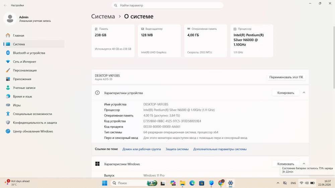Select Персонализация menu item

[34, 70]
